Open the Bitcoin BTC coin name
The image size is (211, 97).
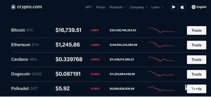coord(22,30)
